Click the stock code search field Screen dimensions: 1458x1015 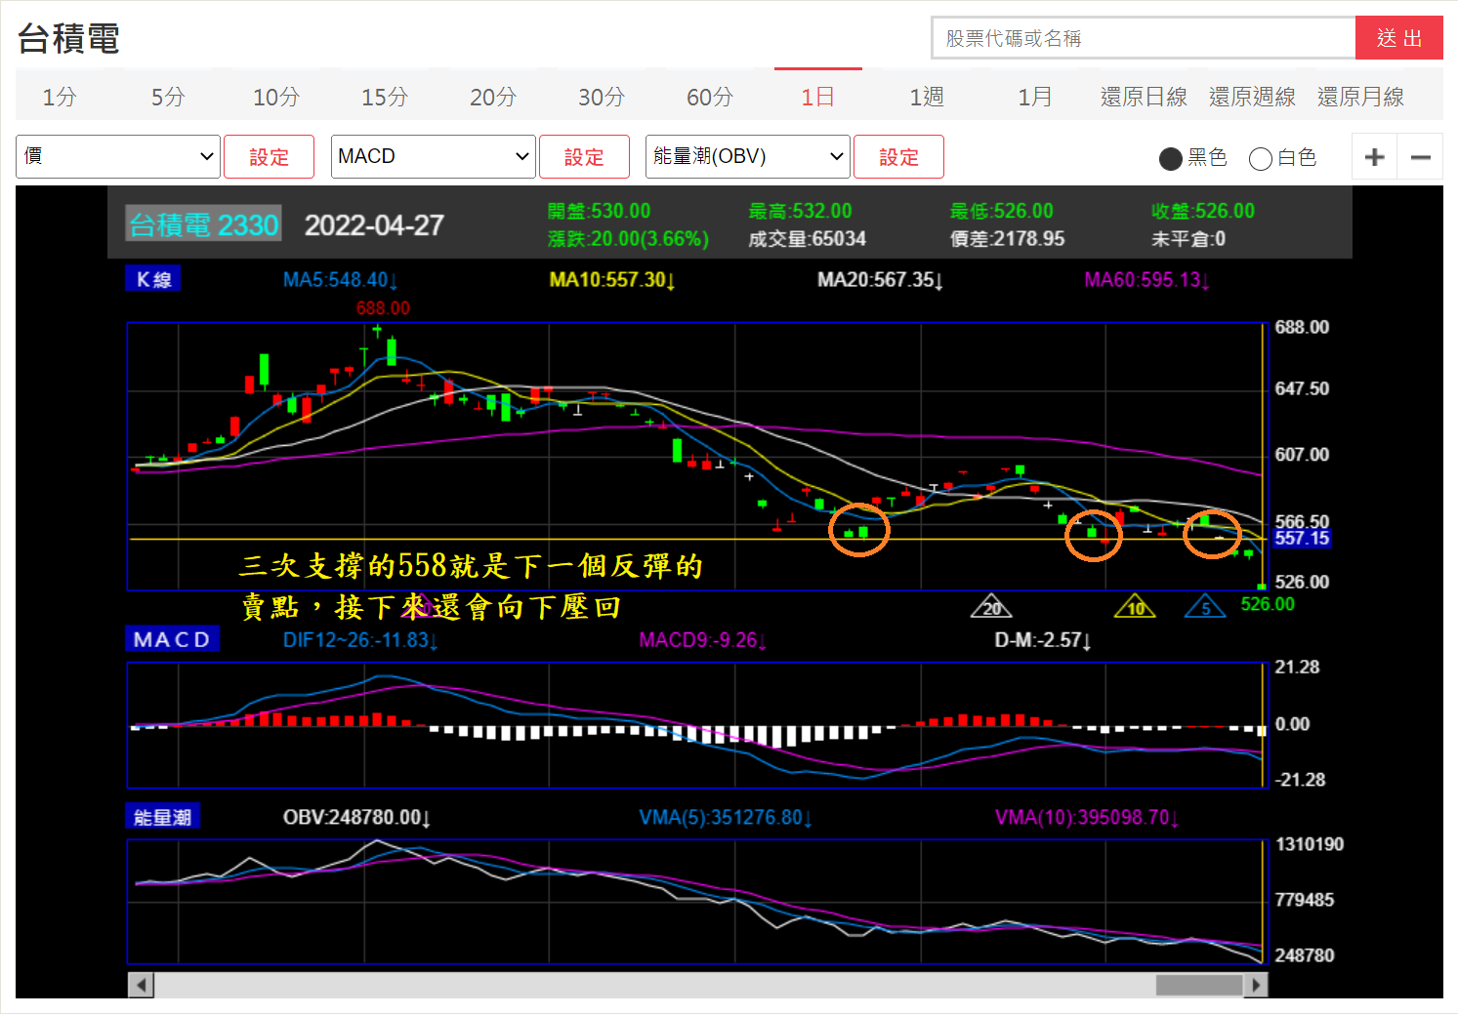click(1144, 38)
